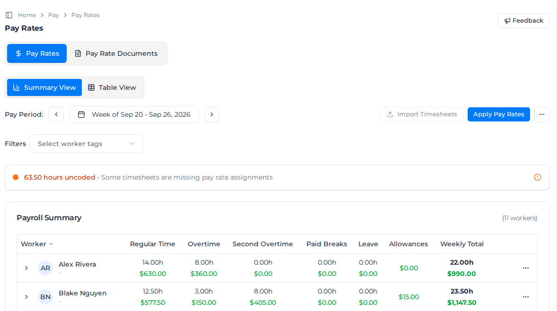This screenshot has height=311, width=557.
Task: Click Blake Nguyen overtime $150.00
Action: (x=204, y=302)
